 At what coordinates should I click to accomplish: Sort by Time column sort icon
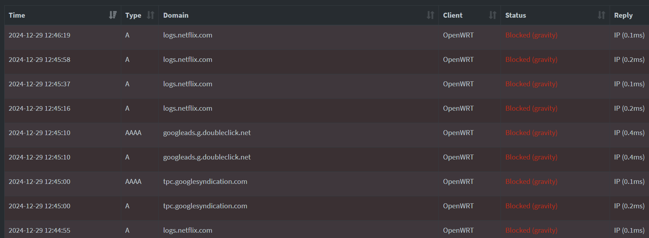tap(113, 15)
